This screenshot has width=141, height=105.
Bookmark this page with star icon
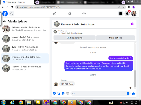tap(124, 7)
